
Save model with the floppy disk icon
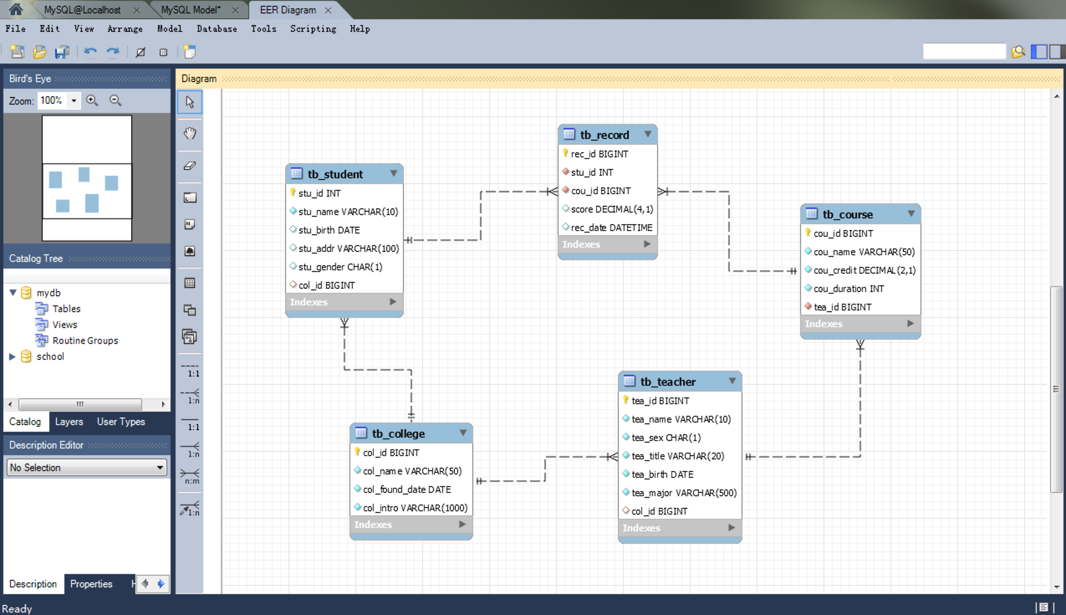tap(62, 52)
